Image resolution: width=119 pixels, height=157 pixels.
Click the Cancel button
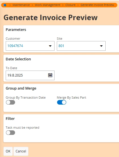[x=21, y=151]
